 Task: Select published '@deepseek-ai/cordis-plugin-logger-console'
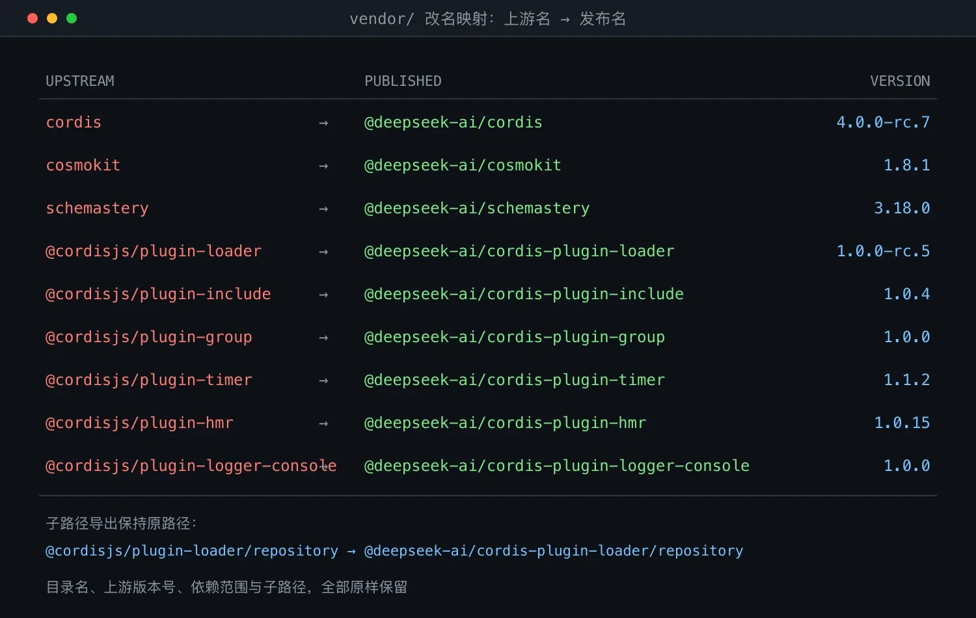[x=557, y=466]
